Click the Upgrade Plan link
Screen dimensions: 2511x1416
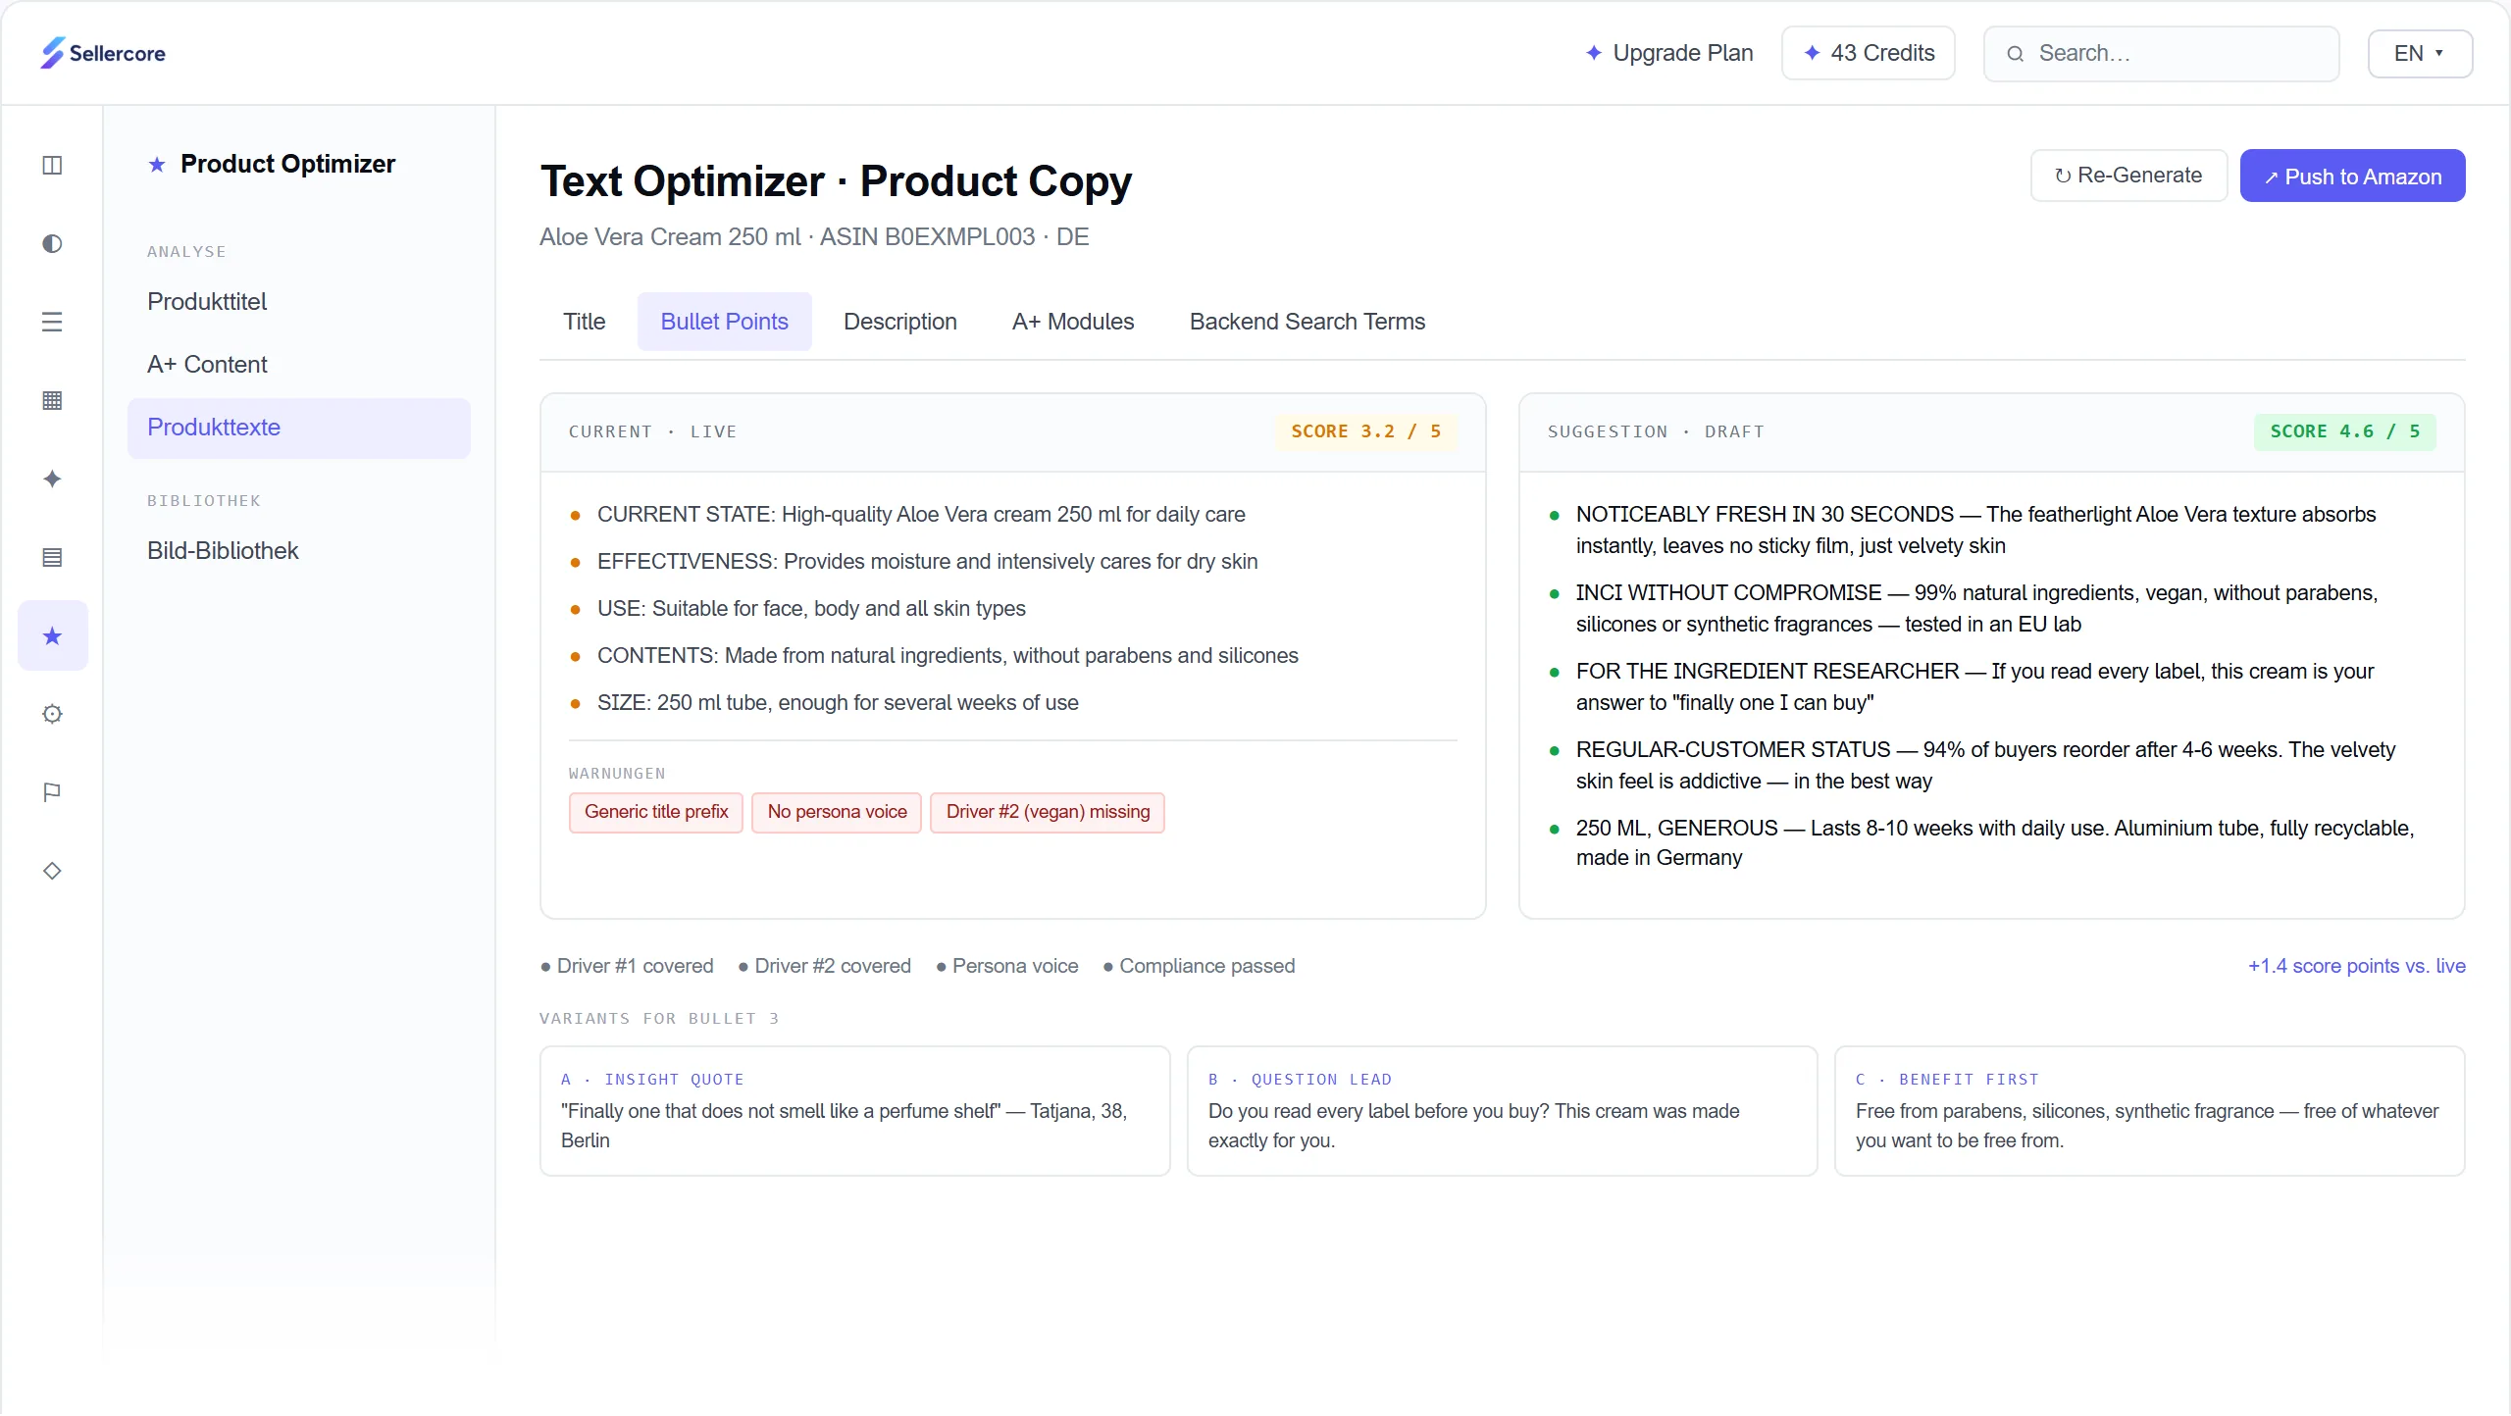(1669, 53)
